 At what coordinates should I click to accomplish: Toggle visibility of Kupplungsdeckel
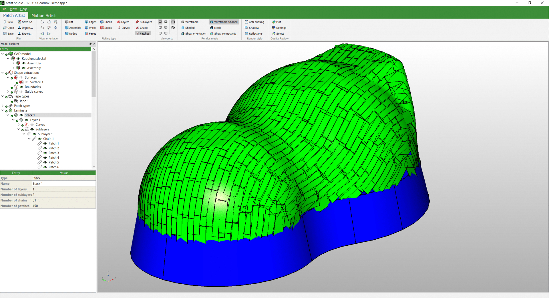click(x=18, y=59)
